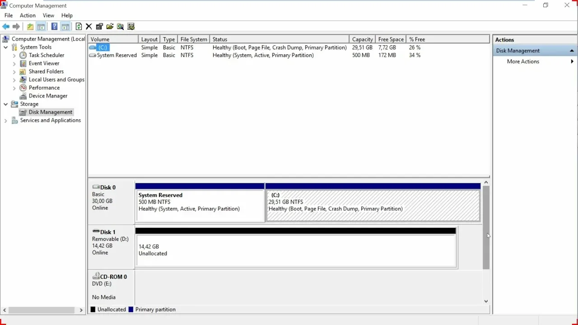The height and width of the screenshot is (325, 578).
Task: Click the Up one level folder icon
Action: click(30, 27)
